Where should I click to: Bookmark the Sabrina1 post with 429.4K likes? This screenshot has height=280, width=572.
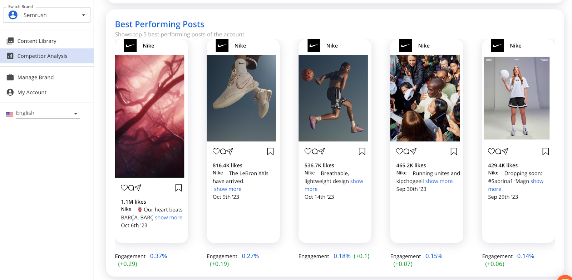pyautogui.click(x=545, y=152)
